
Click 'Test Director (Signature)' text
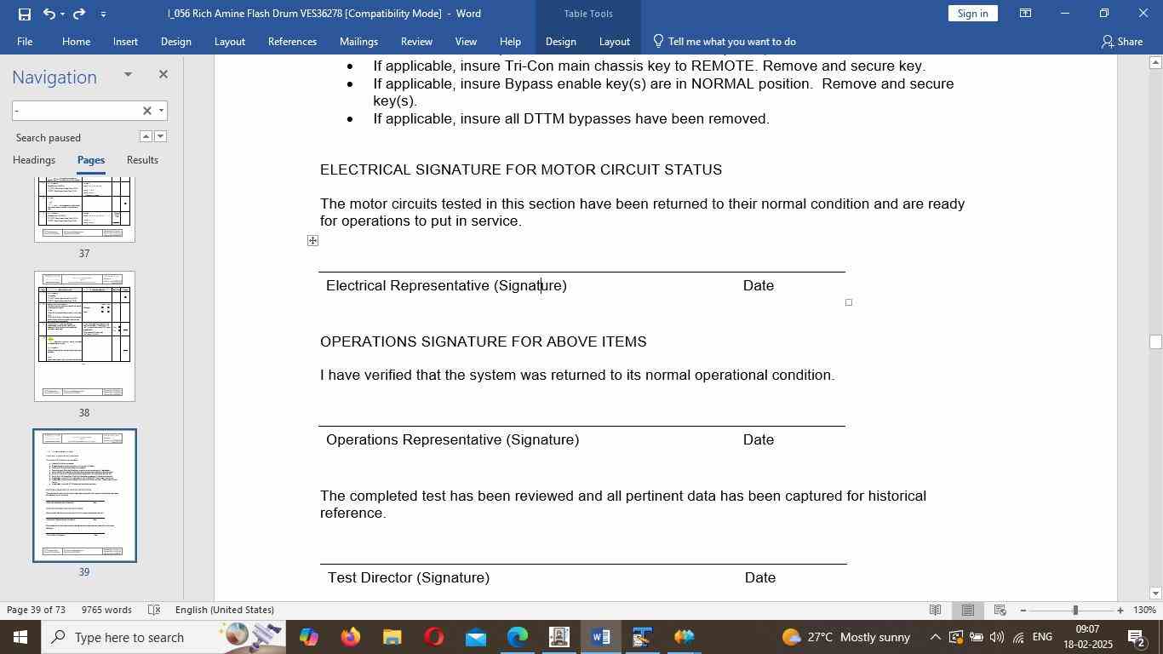click(409, 577)
